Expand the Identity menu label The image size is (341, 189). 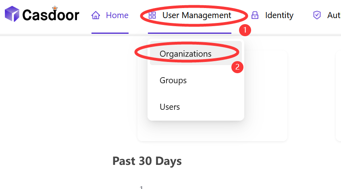(279, 15)
